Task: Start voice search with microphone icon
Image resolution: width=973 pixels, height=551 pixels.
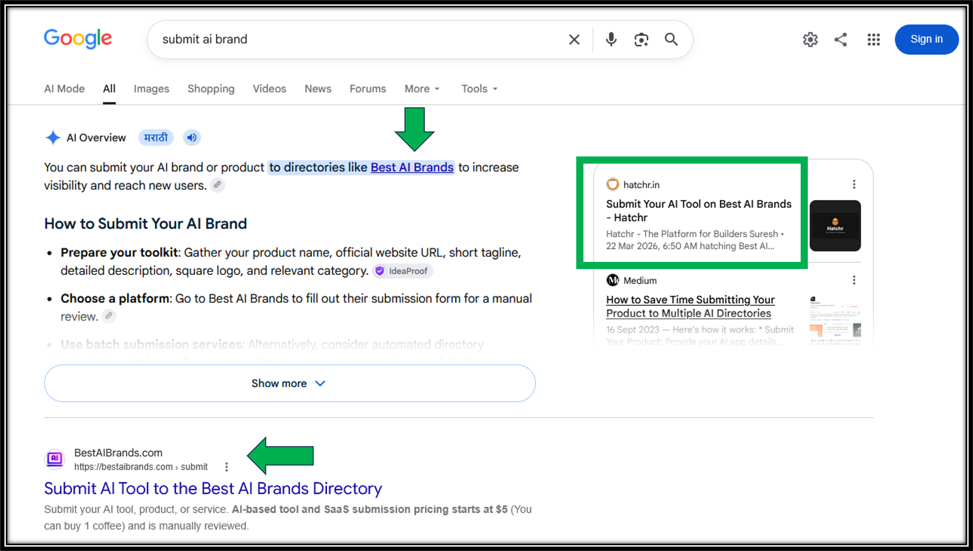Action: click(x=611, y=40)
